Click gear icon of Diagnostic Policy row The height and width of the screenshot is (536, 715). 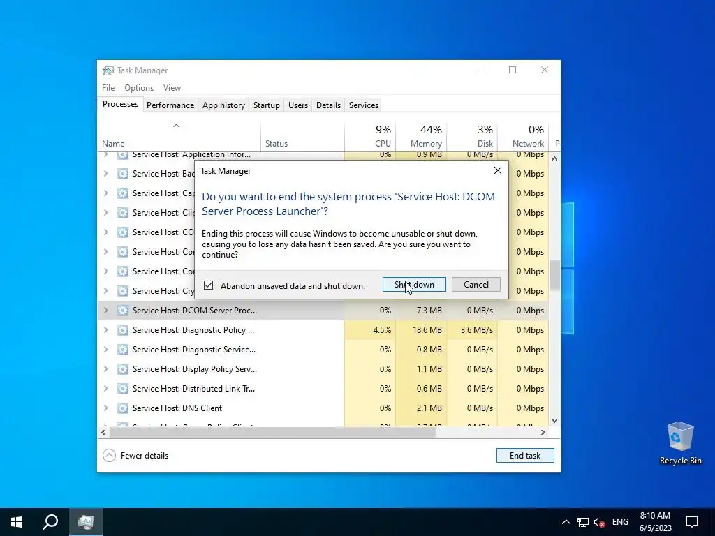click(122, 330)
